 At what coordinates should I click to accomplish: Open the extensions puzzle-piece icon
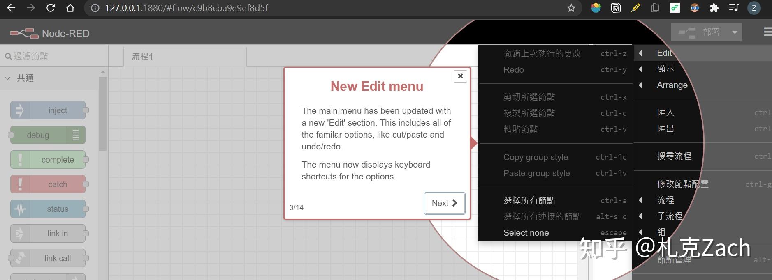(x=714, y=8)
